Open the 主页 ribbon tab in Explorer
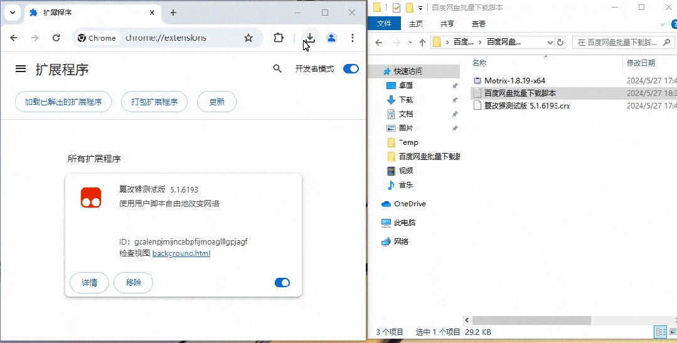Screen dimensions: 677x343 click(416, 24)
